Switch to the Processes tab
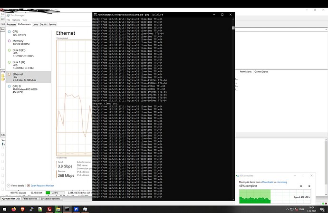The width and height of the screenshot is (328, 213). 11,24
